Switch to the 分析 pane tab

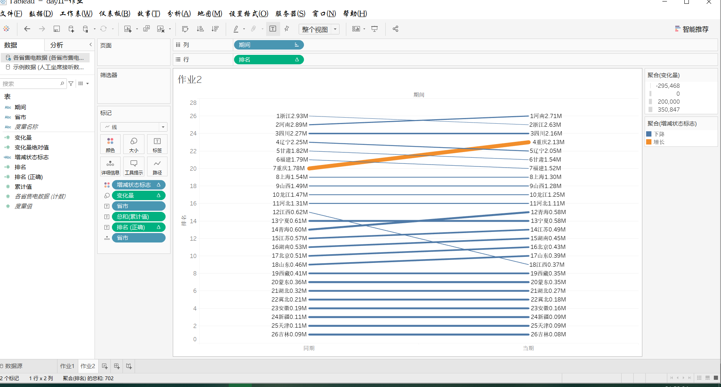(x=57, y=45)
